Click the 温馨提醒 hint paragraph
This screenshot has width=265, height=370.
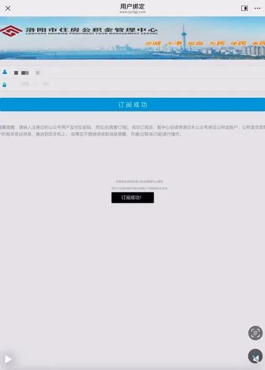pyautogui.click(x=132, y=131)
